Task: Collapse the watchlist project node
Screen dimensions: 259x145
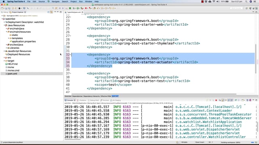Action: 2,19
